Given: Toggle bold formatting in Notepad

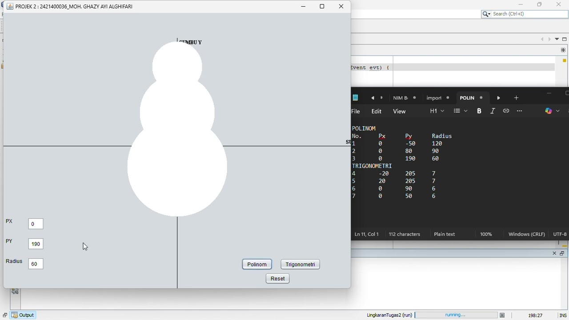Looking at the screenshot, I should (x=479, y=111).
